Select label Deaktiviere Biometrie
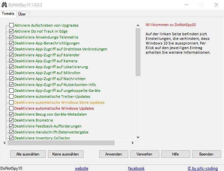 click(x=34, y=120)
